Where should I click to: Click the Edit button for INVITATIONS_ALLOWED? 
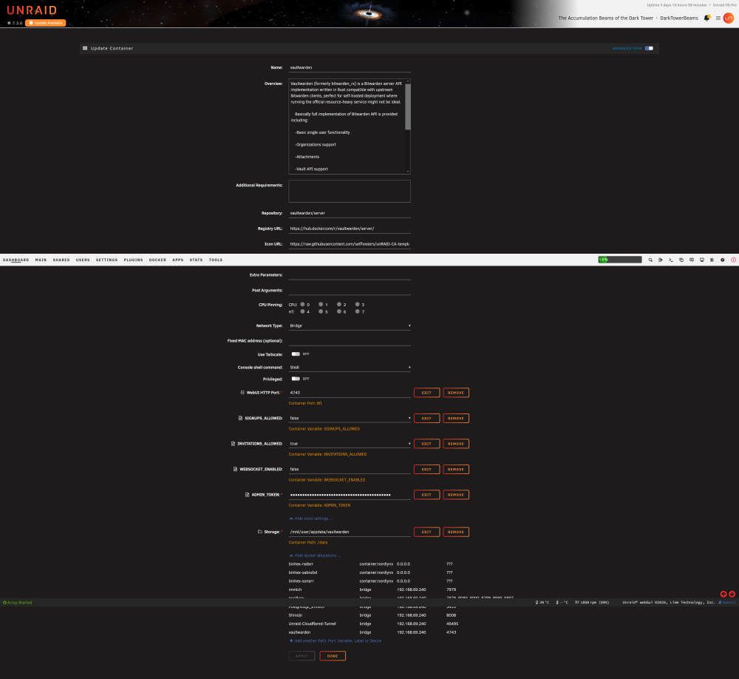pos(426,444)
